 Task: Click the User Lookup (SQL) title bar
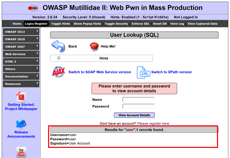click(x=134, y=35)
